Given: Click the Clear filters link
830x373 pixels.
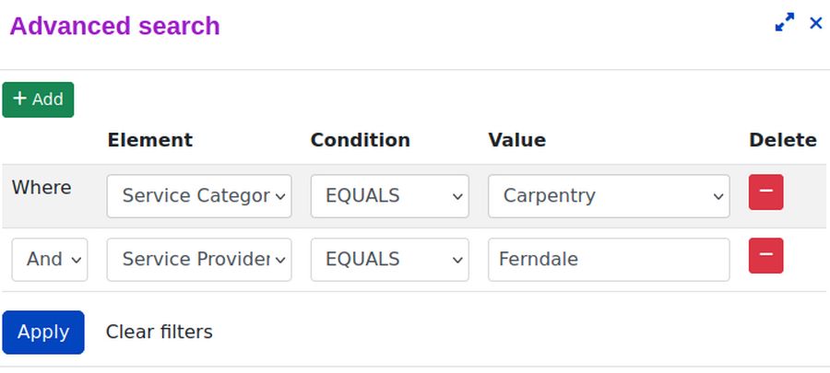Looking at the screenshot, I should [160, 332].
